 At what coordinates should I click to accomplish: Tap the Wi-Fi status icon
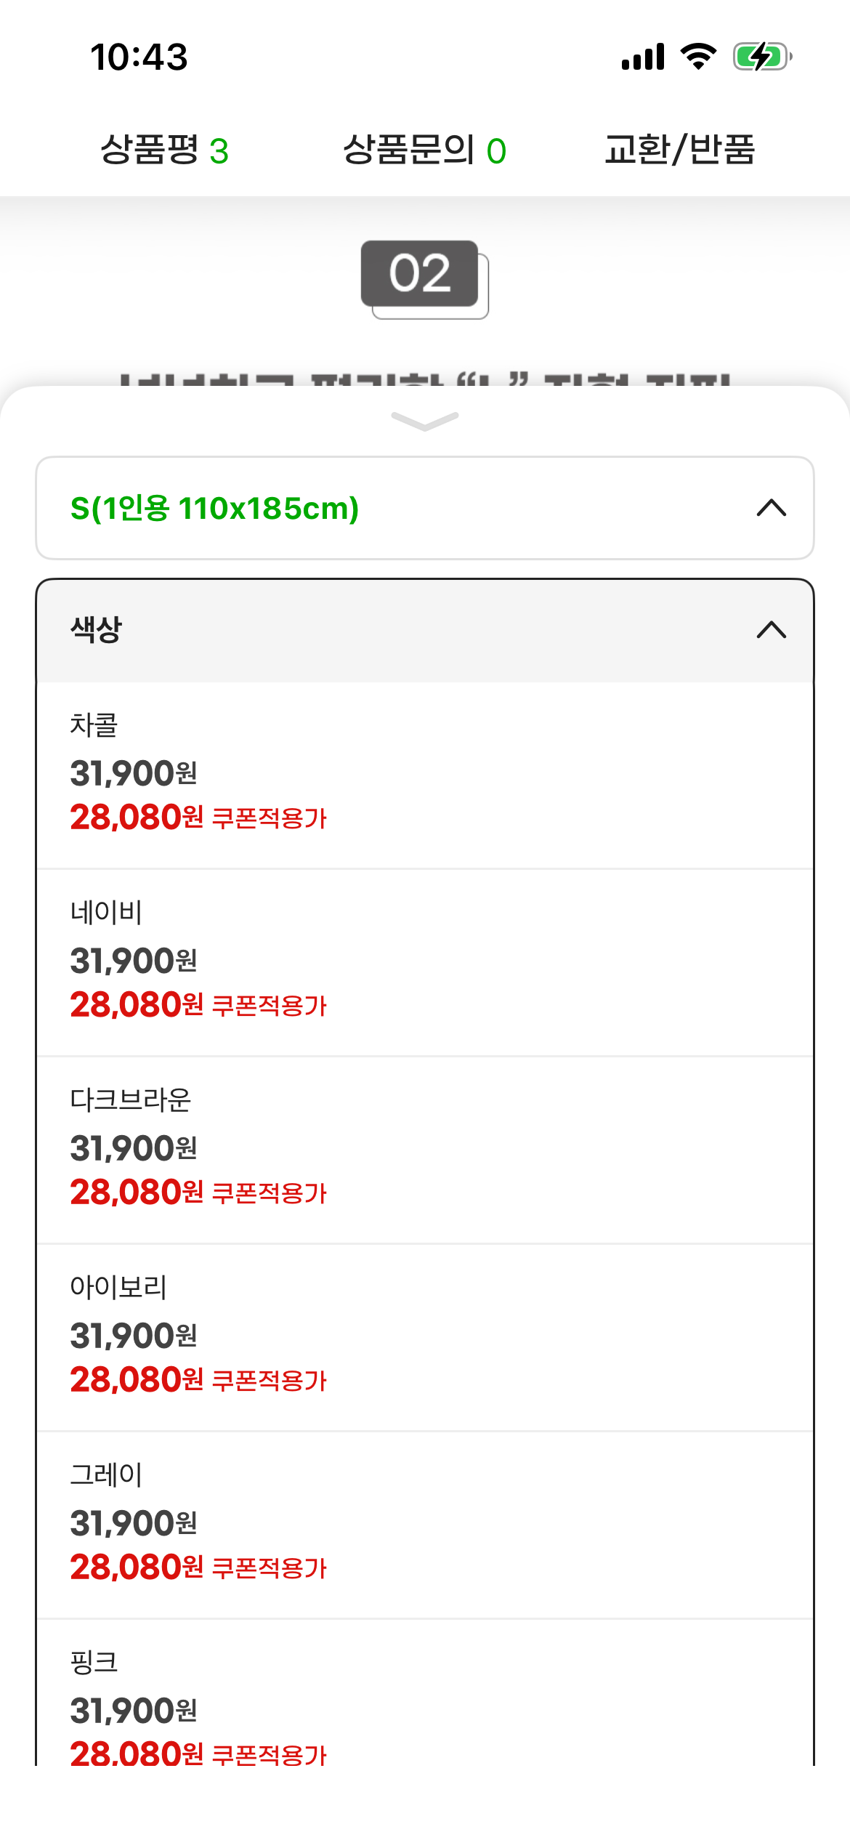(x=698, y=57)
